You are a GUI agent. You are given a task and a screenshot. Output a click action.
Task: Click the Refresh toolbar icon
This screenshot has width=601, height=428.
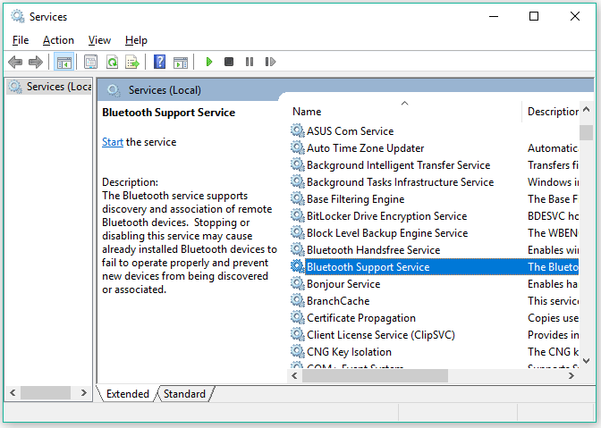click(112, 62)
